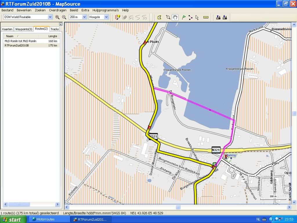297x223 pixels.
Task: Click the grayed Reverse tool icon
Action: point(138,17)
